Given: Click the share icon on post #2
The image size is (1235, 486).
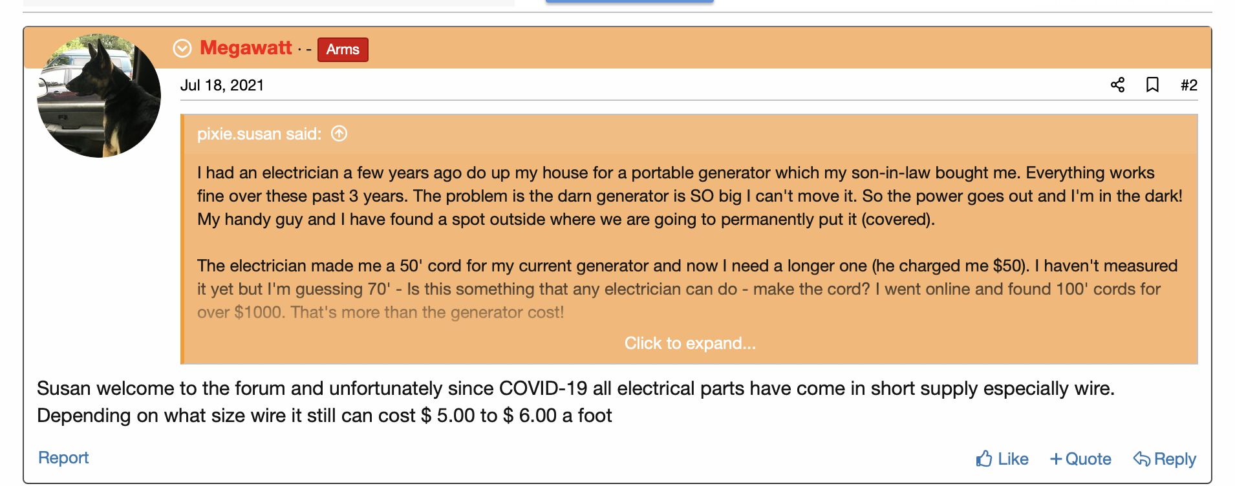Looking at the screenshot, I should coord(1117,85).
